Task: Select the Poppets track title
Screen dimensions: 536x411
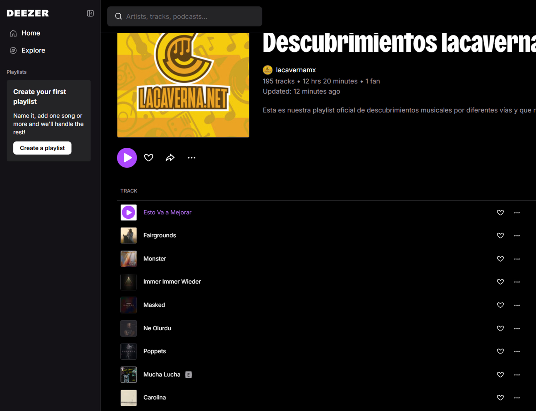Action: 155,351
